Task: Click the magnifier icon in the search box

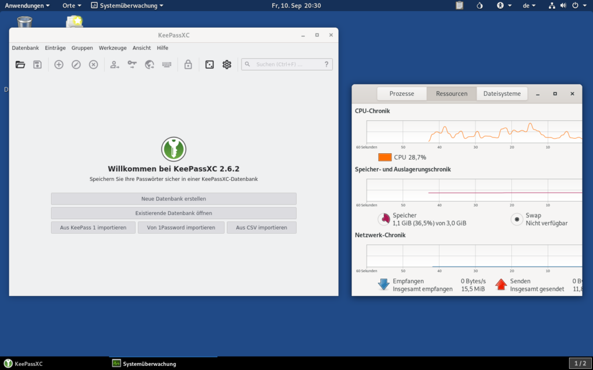Action: click(x=247, y=64)
